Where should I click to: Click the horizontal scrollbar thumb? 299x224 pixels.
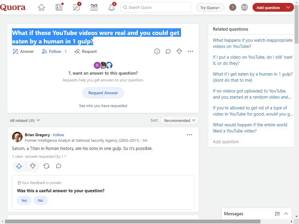[x=133, y=222]
